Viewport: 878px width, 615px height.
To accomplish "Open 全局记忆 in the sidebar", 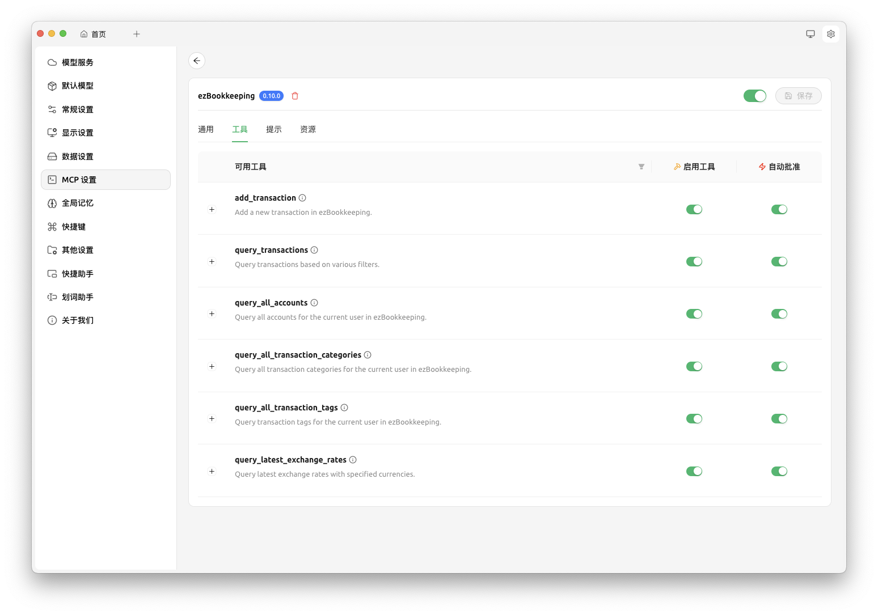I will (x=78, y=203).
